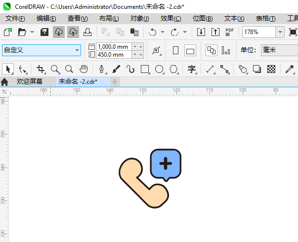Click the page auto-fit icon
This screenshot has width=298, height=242.
157,50
